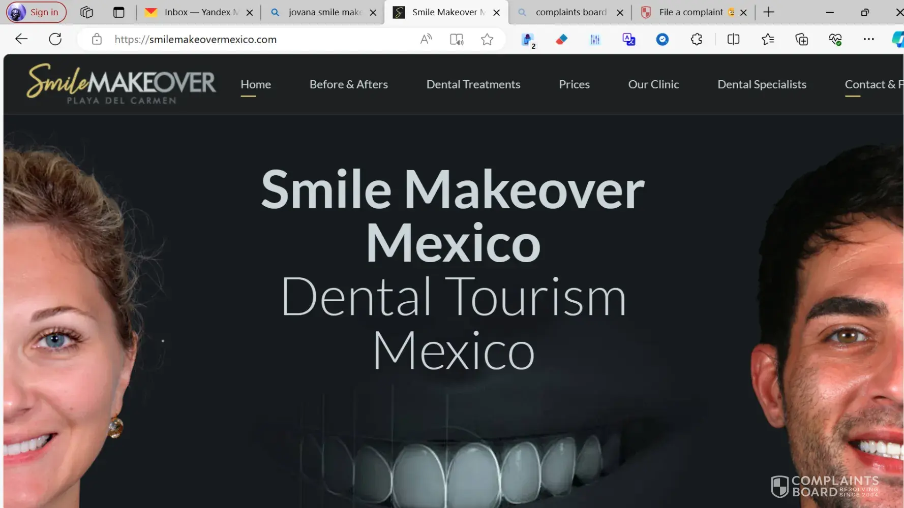Toggle the vertical tabs layout button
The width and height of the screenshot is (904, 508).
click(119, 12)
